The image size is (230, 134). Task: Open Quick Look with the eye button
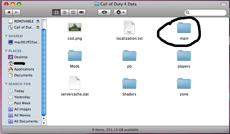click(104, 12)
